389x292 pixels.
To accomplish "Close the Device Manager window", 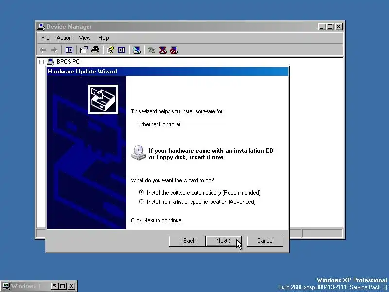I will coord(339,27).
